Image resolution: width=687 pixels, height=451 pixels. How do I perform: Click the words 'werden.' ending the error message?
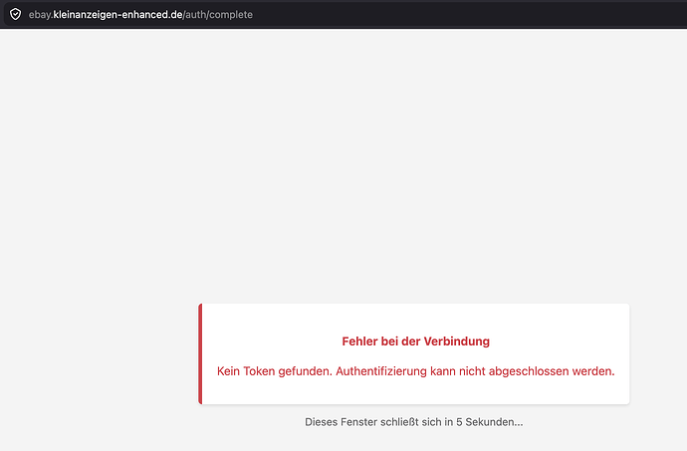tap(593, 371)
